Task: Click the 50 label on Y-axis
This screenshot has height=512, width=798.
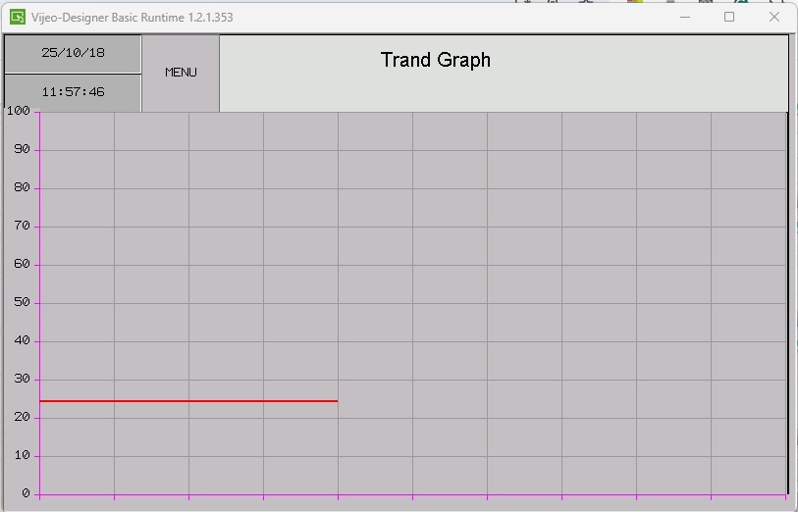Action: click(x=21, y=302)
